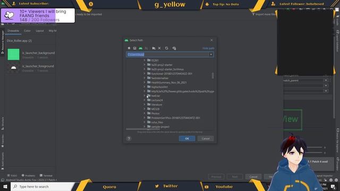The height and width of the screenshot is (191, 340).
Task: Open the help question mark button
Action: 129,138
